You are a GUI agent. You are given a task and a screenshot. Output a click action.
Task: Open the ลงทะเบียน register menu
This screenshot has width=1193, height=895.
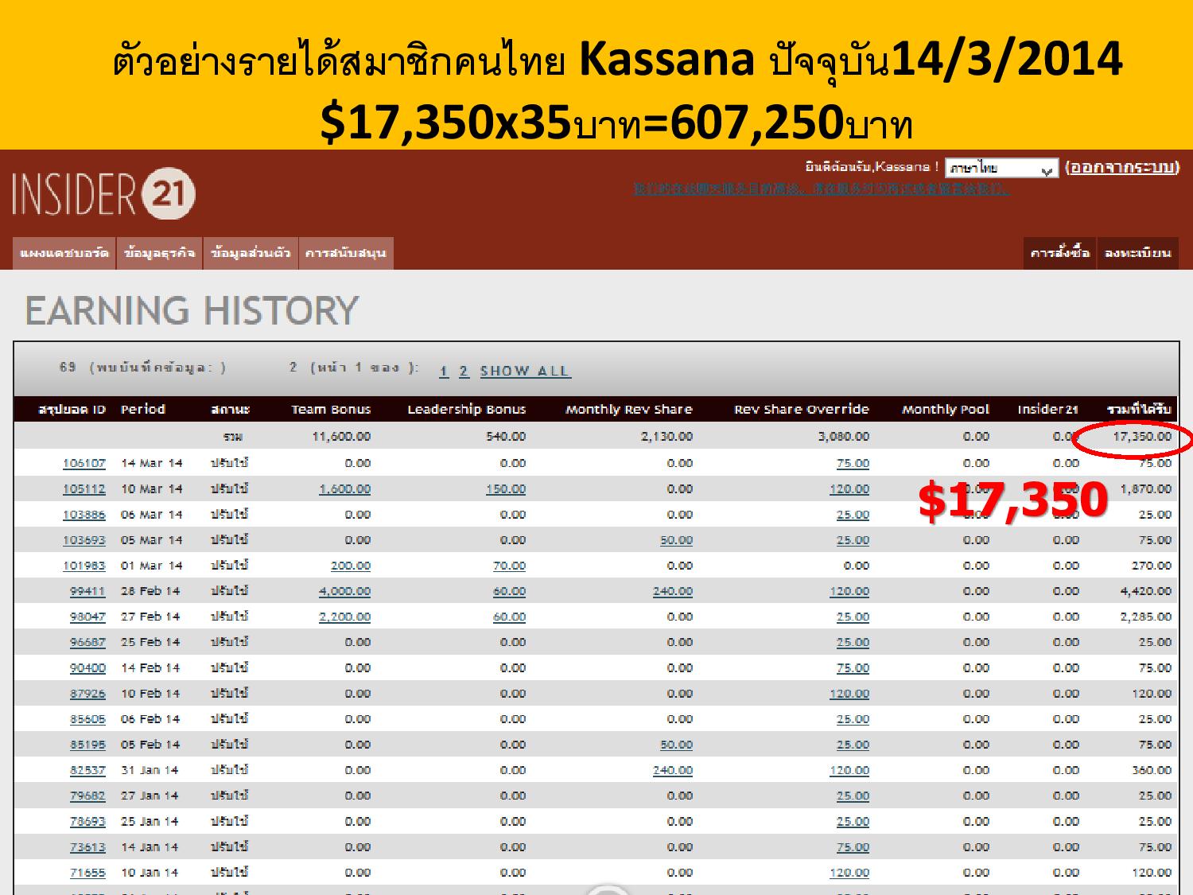[1138, 253]
